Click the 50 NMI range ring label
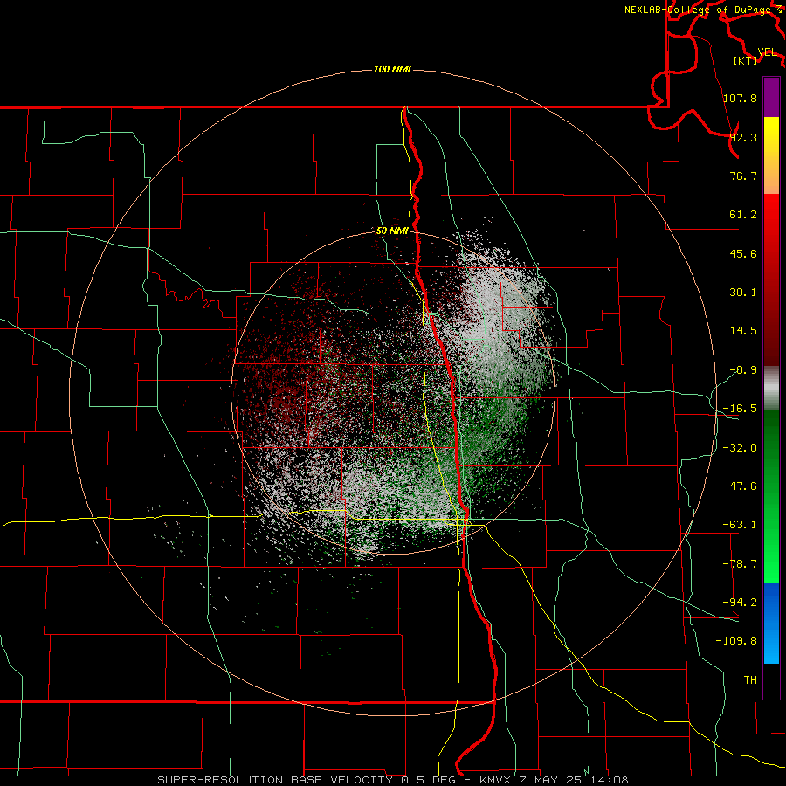This screenshot has width=786, height=786. click(392, 231)
